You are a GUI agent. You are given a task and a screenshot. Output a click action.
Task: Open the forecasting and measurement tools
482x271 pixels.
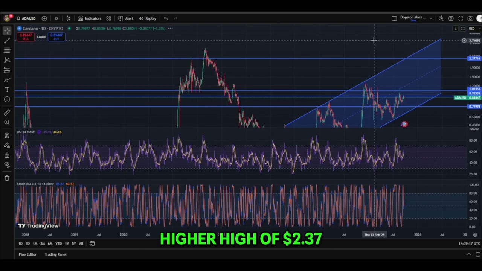(7, 70)
